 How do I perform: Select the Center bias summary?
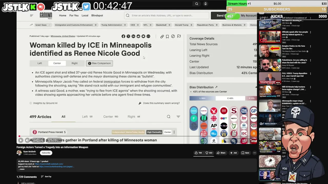coord(57,63)
